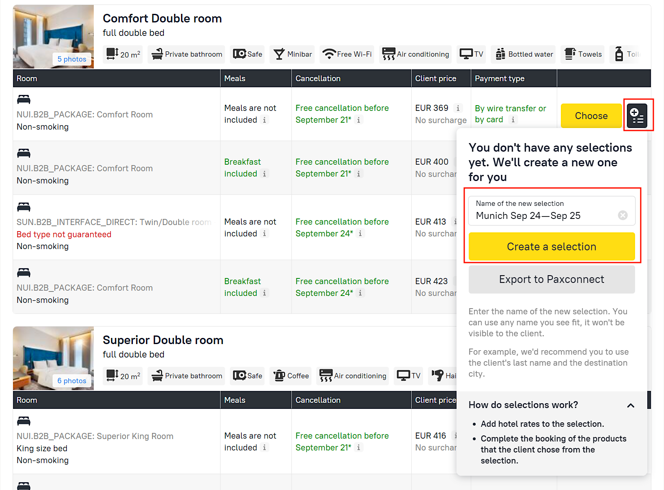Open the Superior Double room 6 photos link

point(72,381)
